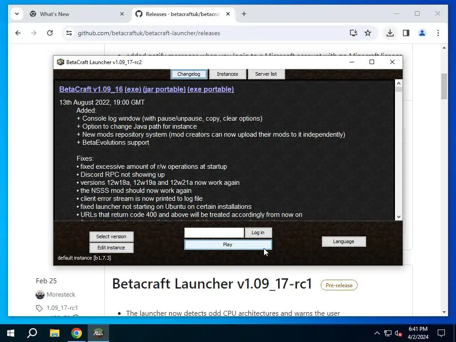Open Windows notification center icon
456x342 pixels.
coord(441,333)
